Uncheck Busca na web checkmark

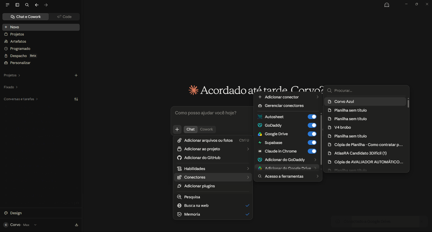(x=247, y=206)
